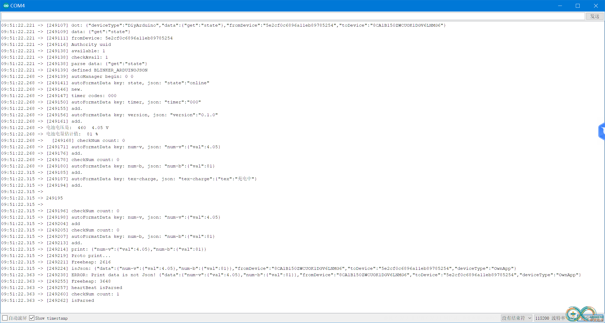
Task: Click the line "[249109] data: {"get":"state"}"
Action: coord(66,31)
